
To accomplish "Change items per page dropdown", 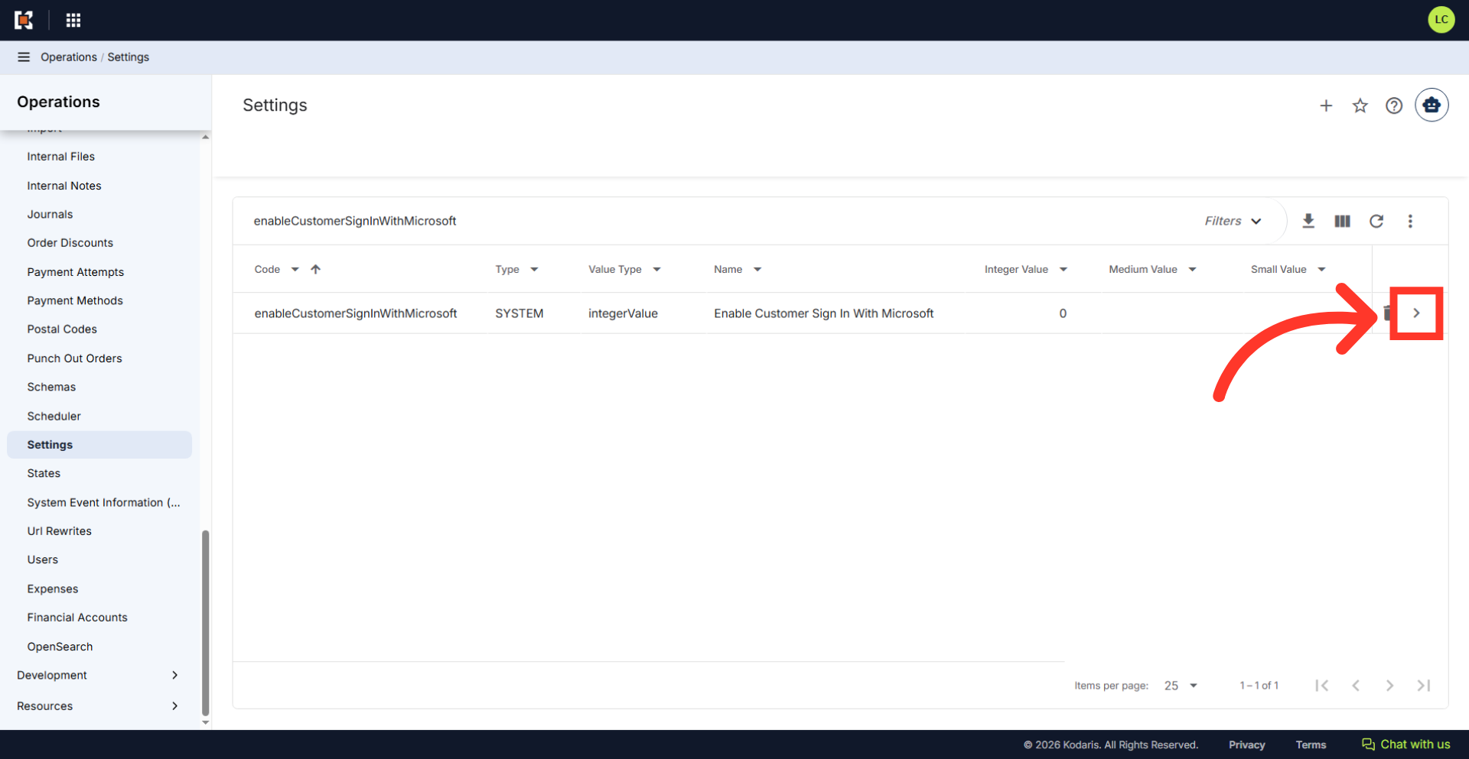I will click(1181, 686).
